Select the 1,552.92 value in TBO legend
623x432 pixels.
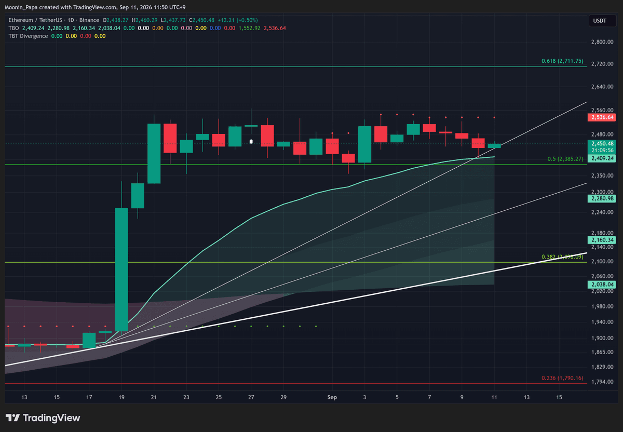250,28
